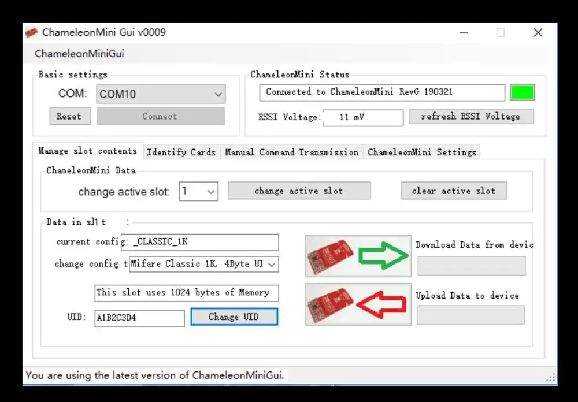Open the Manual Command Transmission tab
This screenshot has height=402, width=578.
click(291, 152)
